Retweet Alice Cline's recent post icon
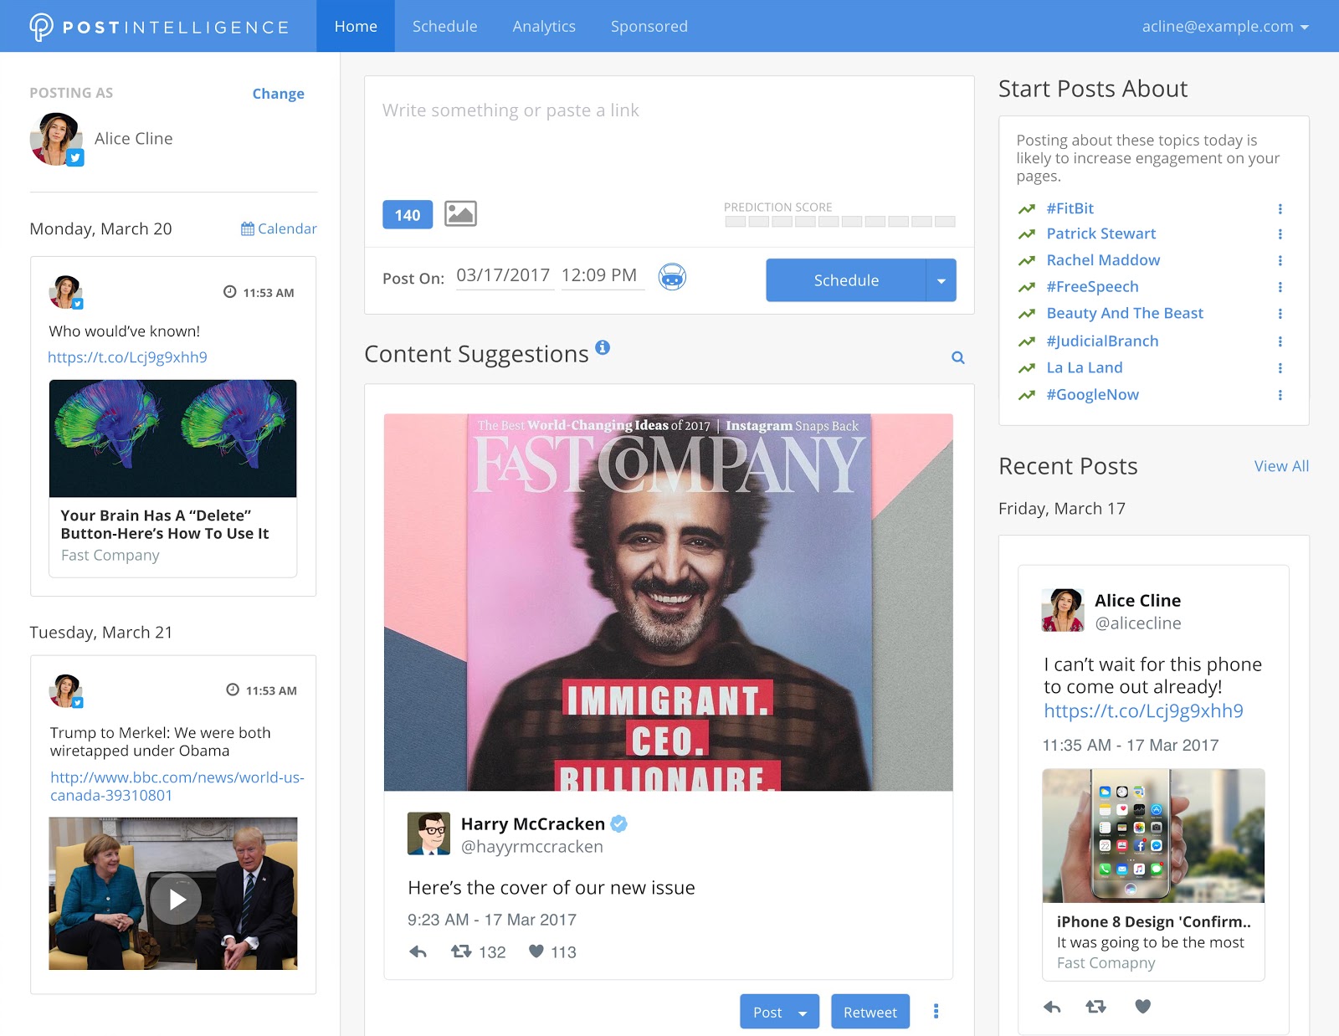The height and width of the screenshot is (1036, 1339). coord(1095,1007)
